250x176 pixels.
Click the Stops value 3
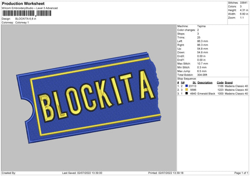198,34
